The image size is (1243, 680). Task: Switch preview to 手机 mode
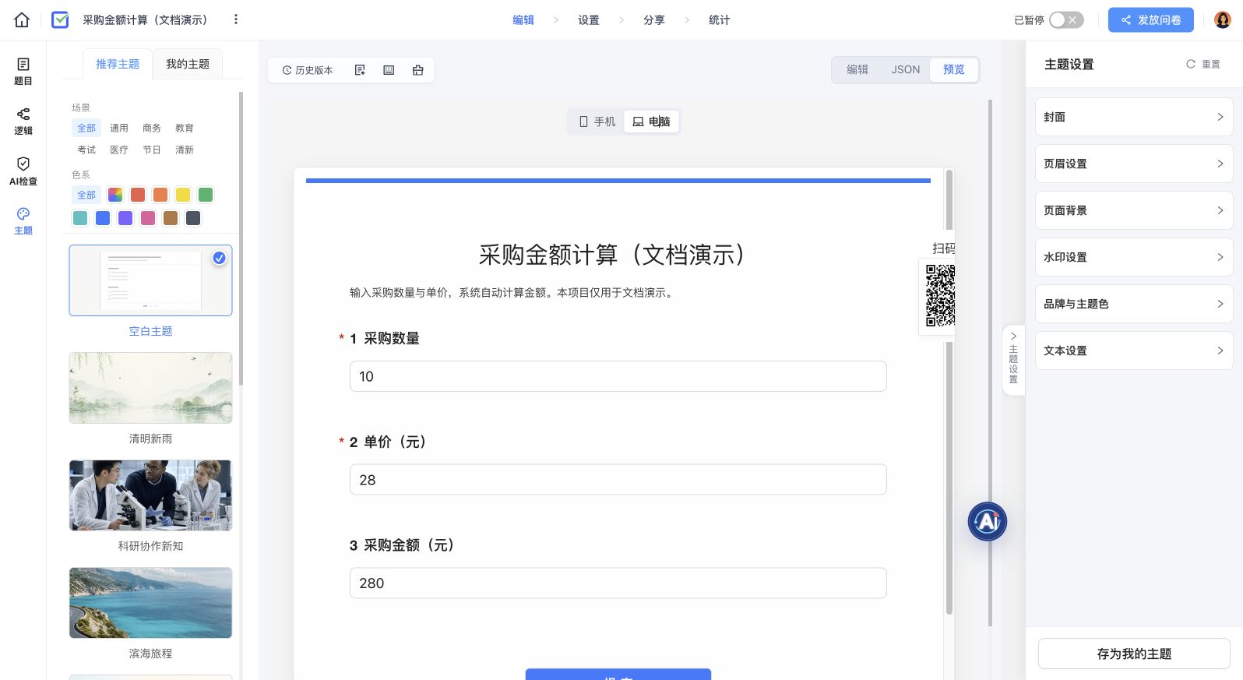[x=597, y=122]
